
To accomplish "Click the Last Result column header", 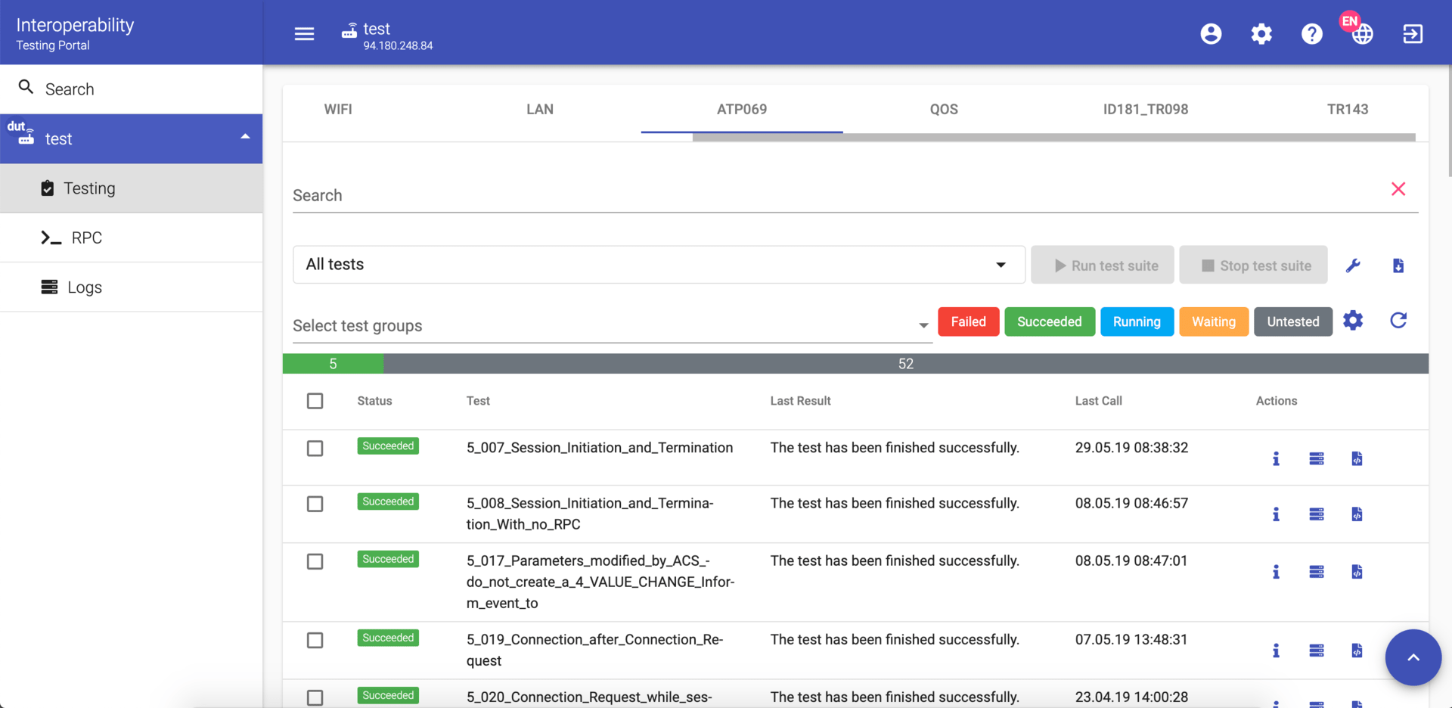I will [x=800, y=401].
